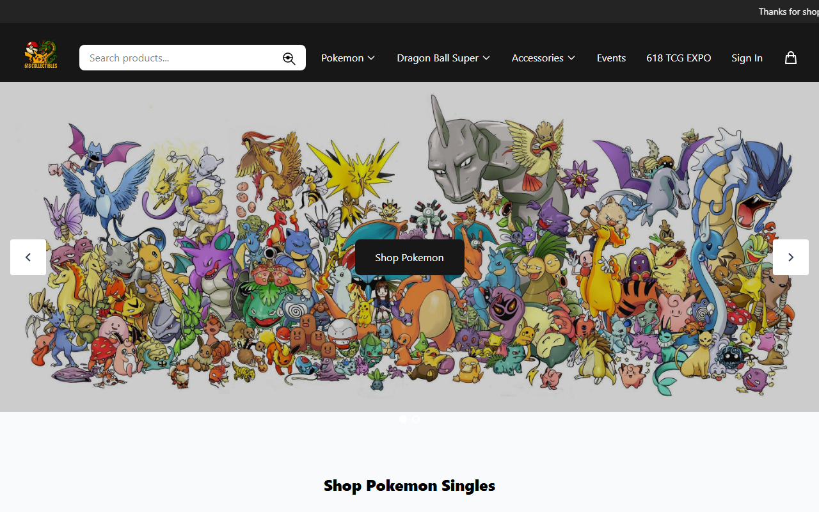
Task: Focus the Search products field
Action: [193, 58]
